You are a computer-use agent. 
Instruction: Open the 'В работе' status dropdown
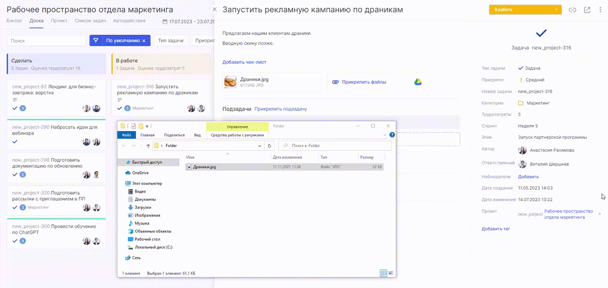point(525,10)
